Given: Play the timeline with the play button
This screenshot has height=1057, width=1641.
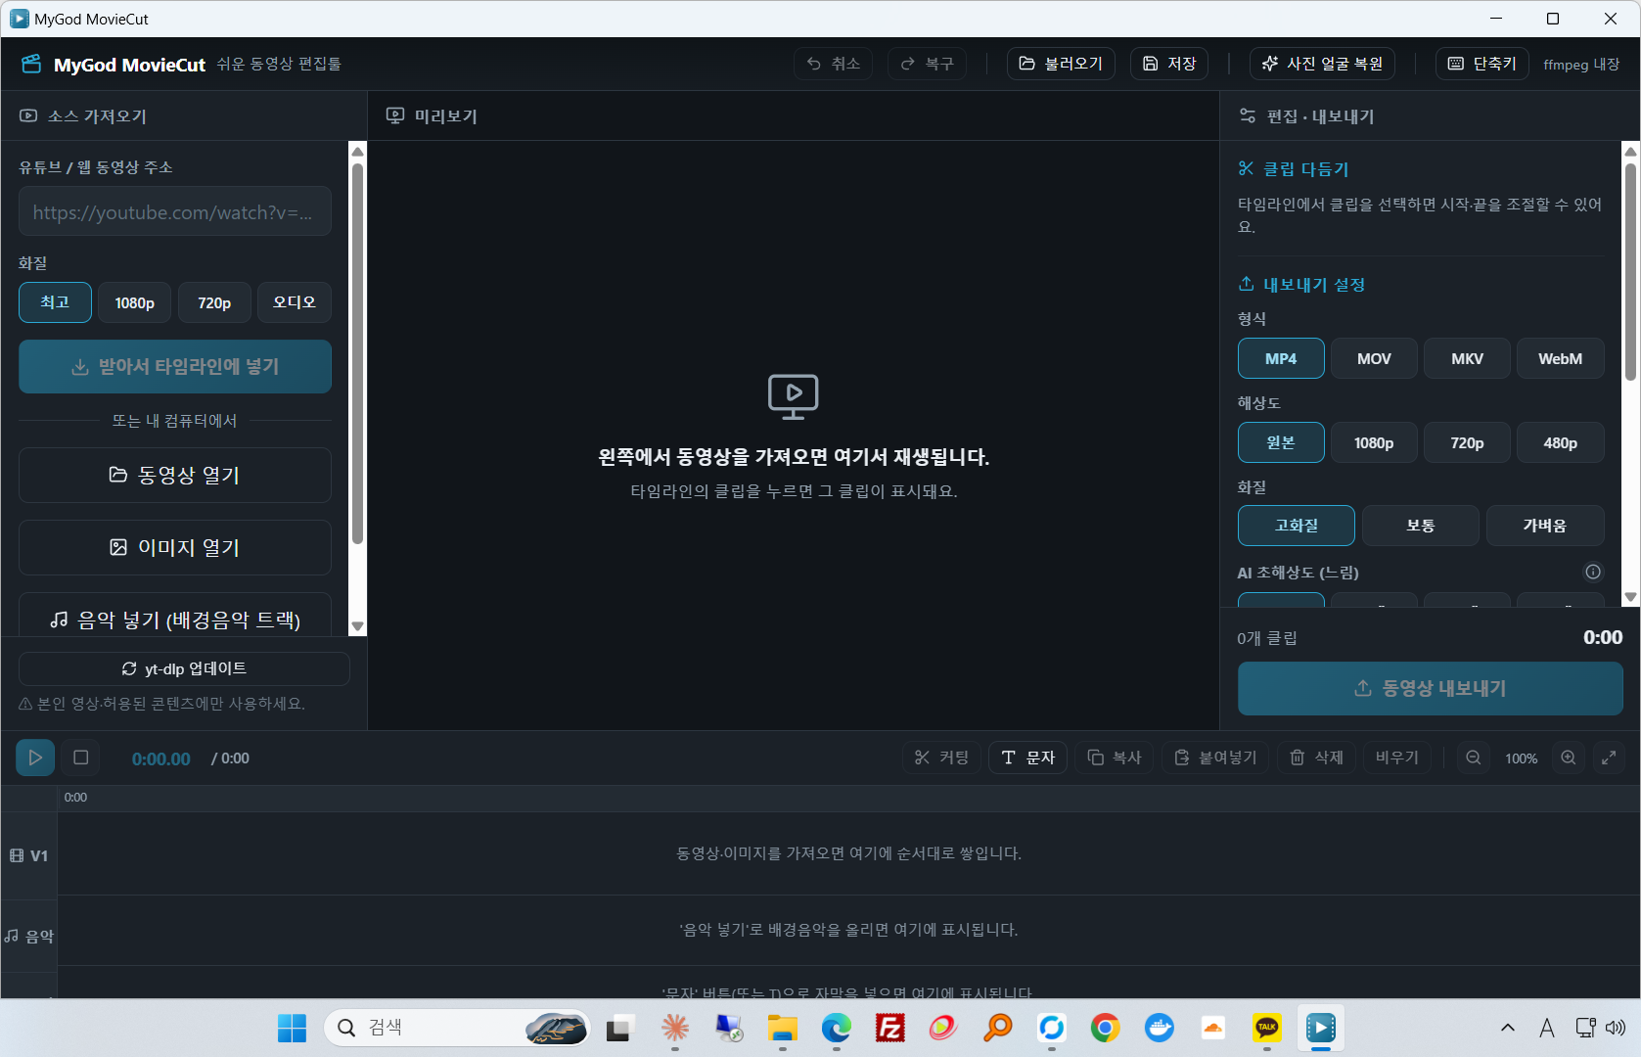Looking at the screenshot, I should click(35, 758).
